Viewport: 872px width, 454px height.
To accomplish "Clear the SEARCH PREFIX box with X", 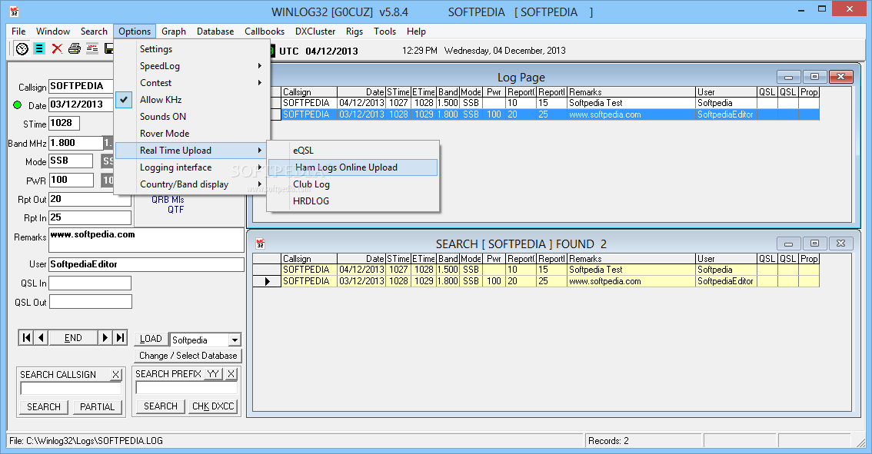I will click(231, 374).
